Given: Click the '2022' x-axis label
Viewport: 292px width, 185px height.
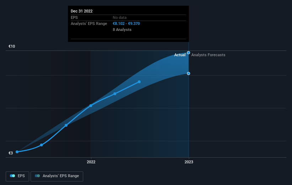Looking at the screenshot, I should [91, 162].
